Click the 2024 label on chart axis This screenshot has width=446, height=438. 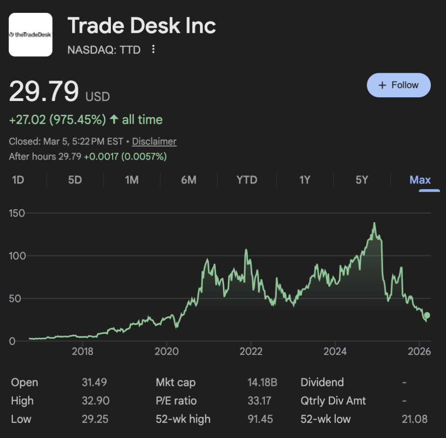[x=335, y=352]
